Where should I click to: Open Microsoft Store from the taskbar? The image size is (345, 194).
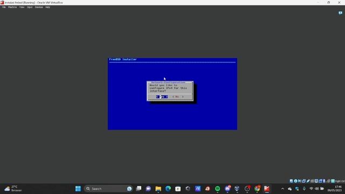click(178, 189)
